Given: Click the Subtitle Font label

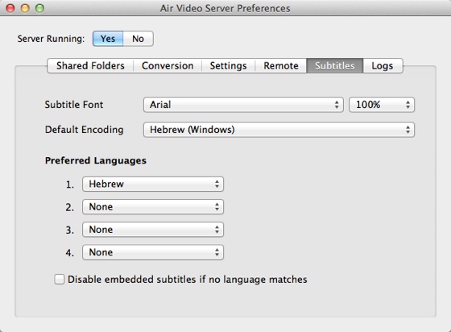Looking at the screenshot, I should click(74, 105).
